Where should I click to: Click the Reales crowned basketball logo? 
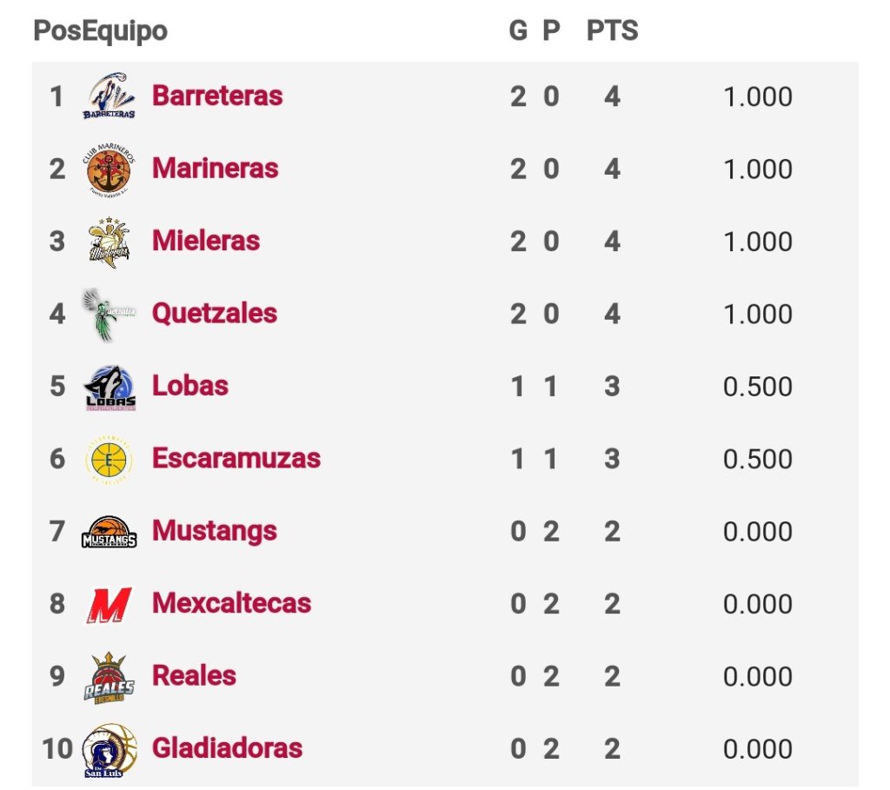point(110,677)
